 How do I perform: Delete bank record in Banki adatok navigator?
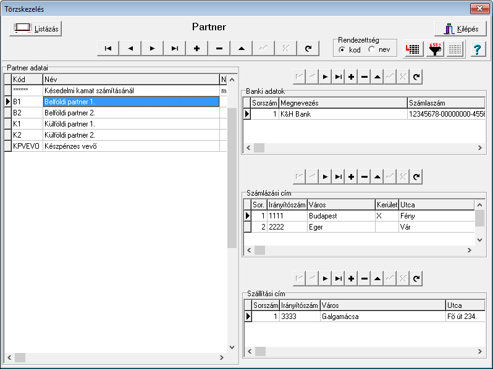coord(364,77)
